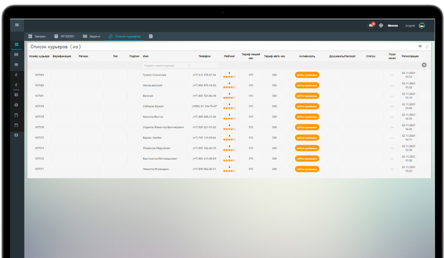Click the courier name Кирилов Виктор

[x=153, y=117]
